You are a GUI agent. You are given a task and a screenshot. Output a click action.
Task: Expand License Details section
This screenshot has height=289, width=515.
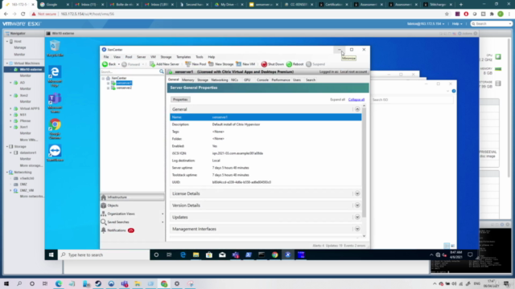pyautogui.click(x=357, y=193)
